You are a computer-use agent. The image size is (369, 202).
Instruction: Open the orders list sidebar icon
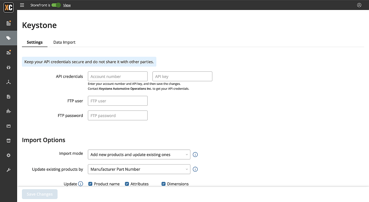(8, 23)
